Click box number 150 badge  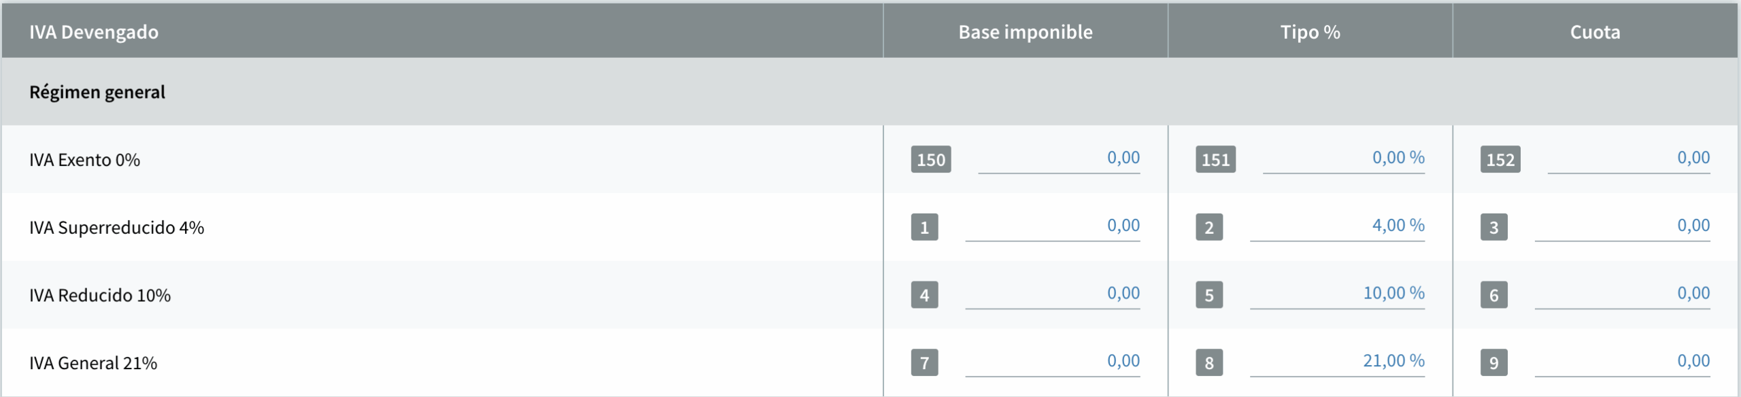pos(931,160)
